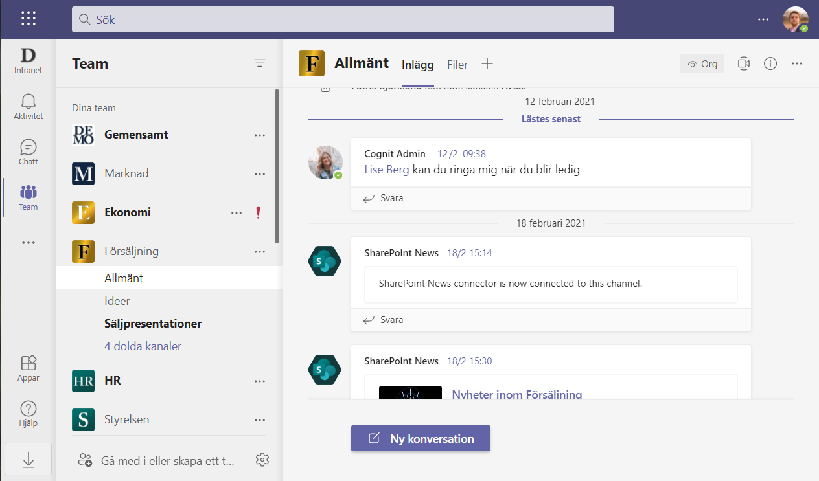This screenshot has height=481, width=819.
Task: Open Appar in the left rail
Action: click(29, 368)
